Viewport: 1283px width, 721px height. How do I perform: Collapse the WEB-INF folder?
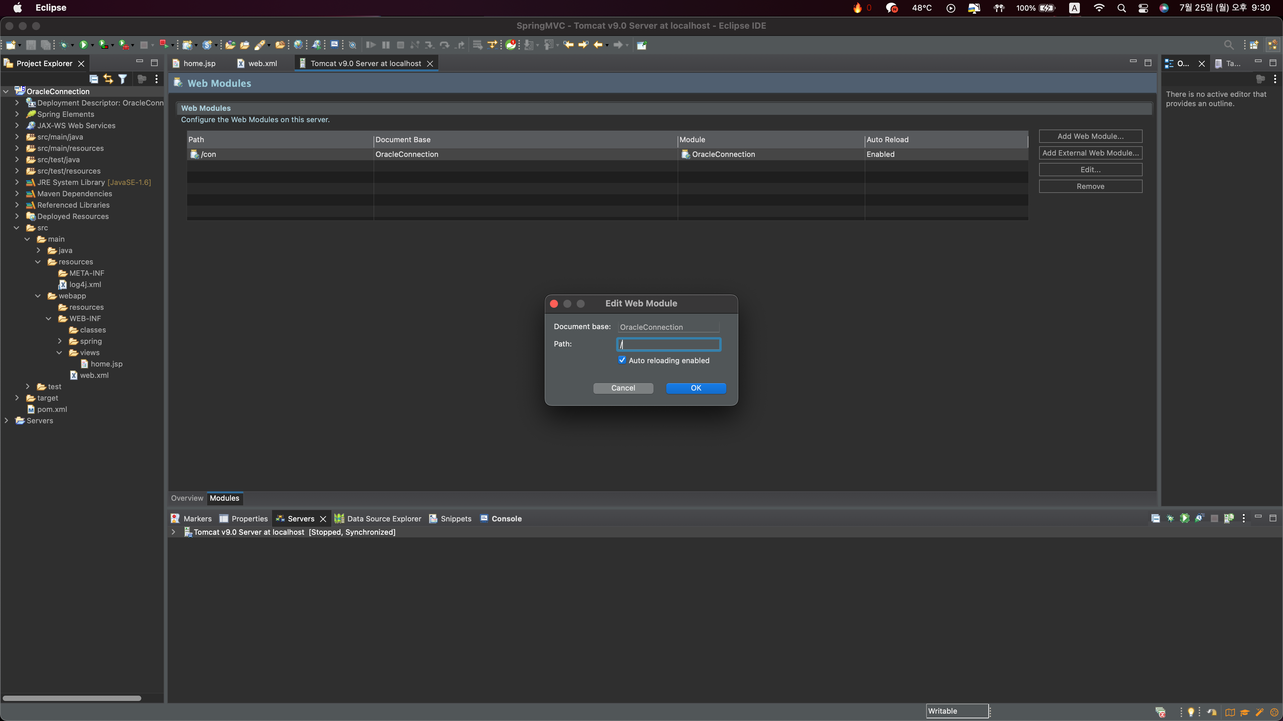coord(48,318)
